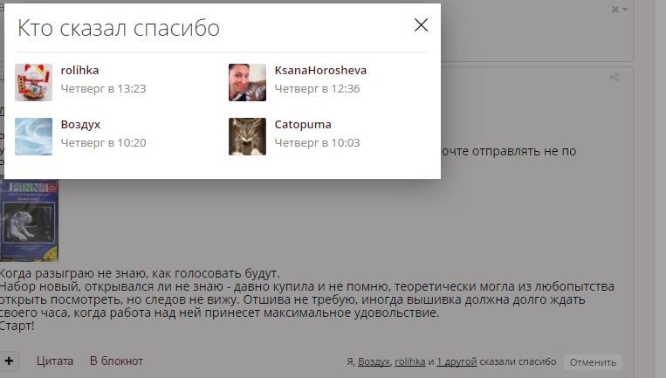Open Воздух's blue sky avatar
The width and height of the screenshot is (666, 378).
(33, 136)
